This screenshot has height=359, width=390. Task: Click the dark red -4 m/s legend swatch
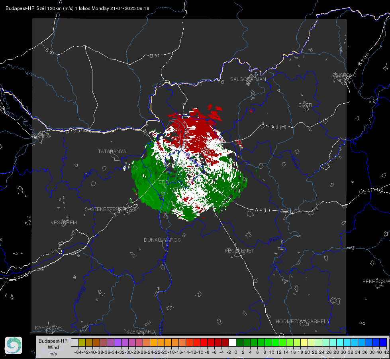225,343
